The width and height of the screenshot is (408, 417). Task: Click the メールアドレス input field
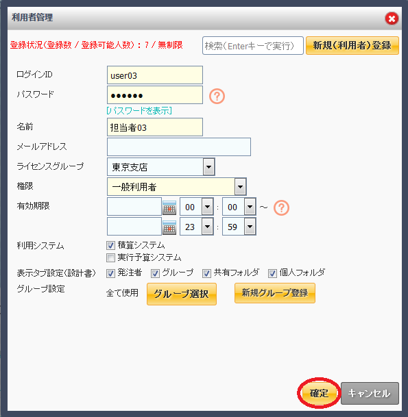pos(179,147)
